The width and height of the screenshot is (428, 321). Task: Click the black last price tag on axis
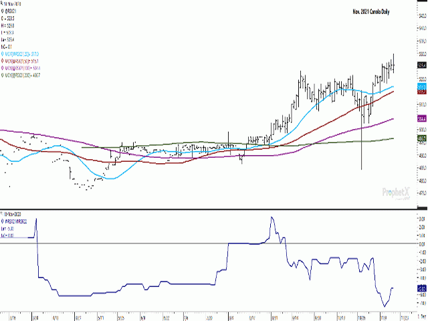pos(422,66)
